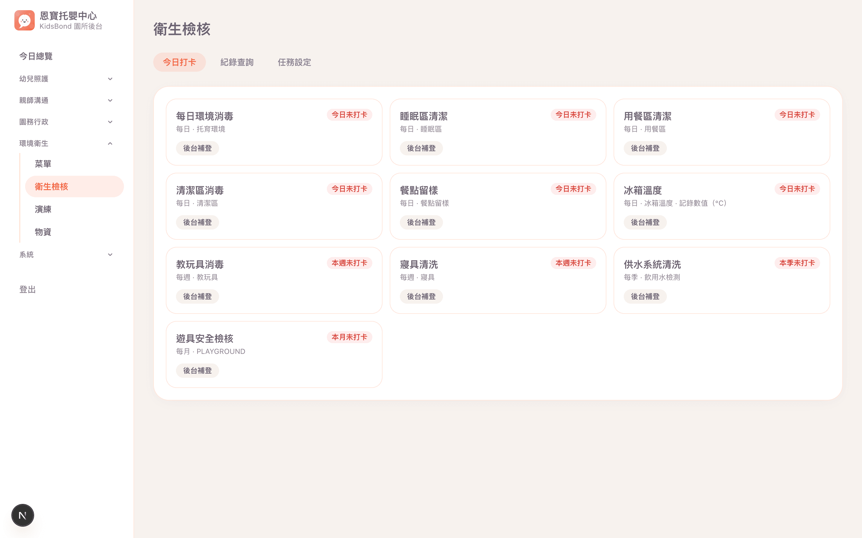Click the 本季未打卡 badge on 供水系統清洗

(x=797, y=263)
